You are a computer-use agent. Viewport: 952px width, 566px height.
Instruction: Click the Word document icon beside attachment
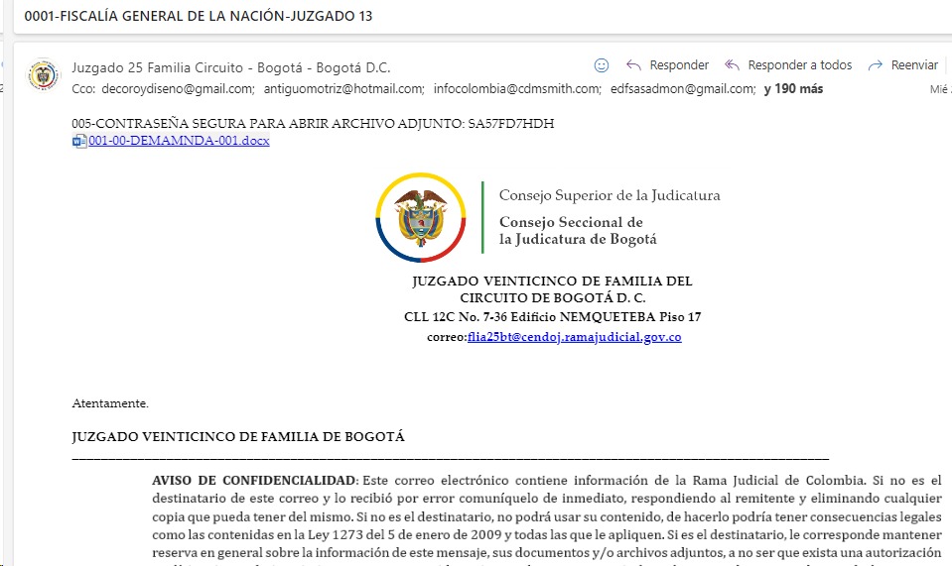tap(79, 141)
